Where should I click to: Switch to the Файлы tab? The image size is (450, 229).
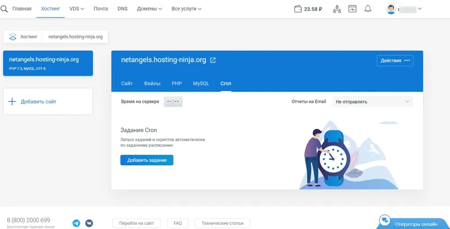[x=152, y=83]
